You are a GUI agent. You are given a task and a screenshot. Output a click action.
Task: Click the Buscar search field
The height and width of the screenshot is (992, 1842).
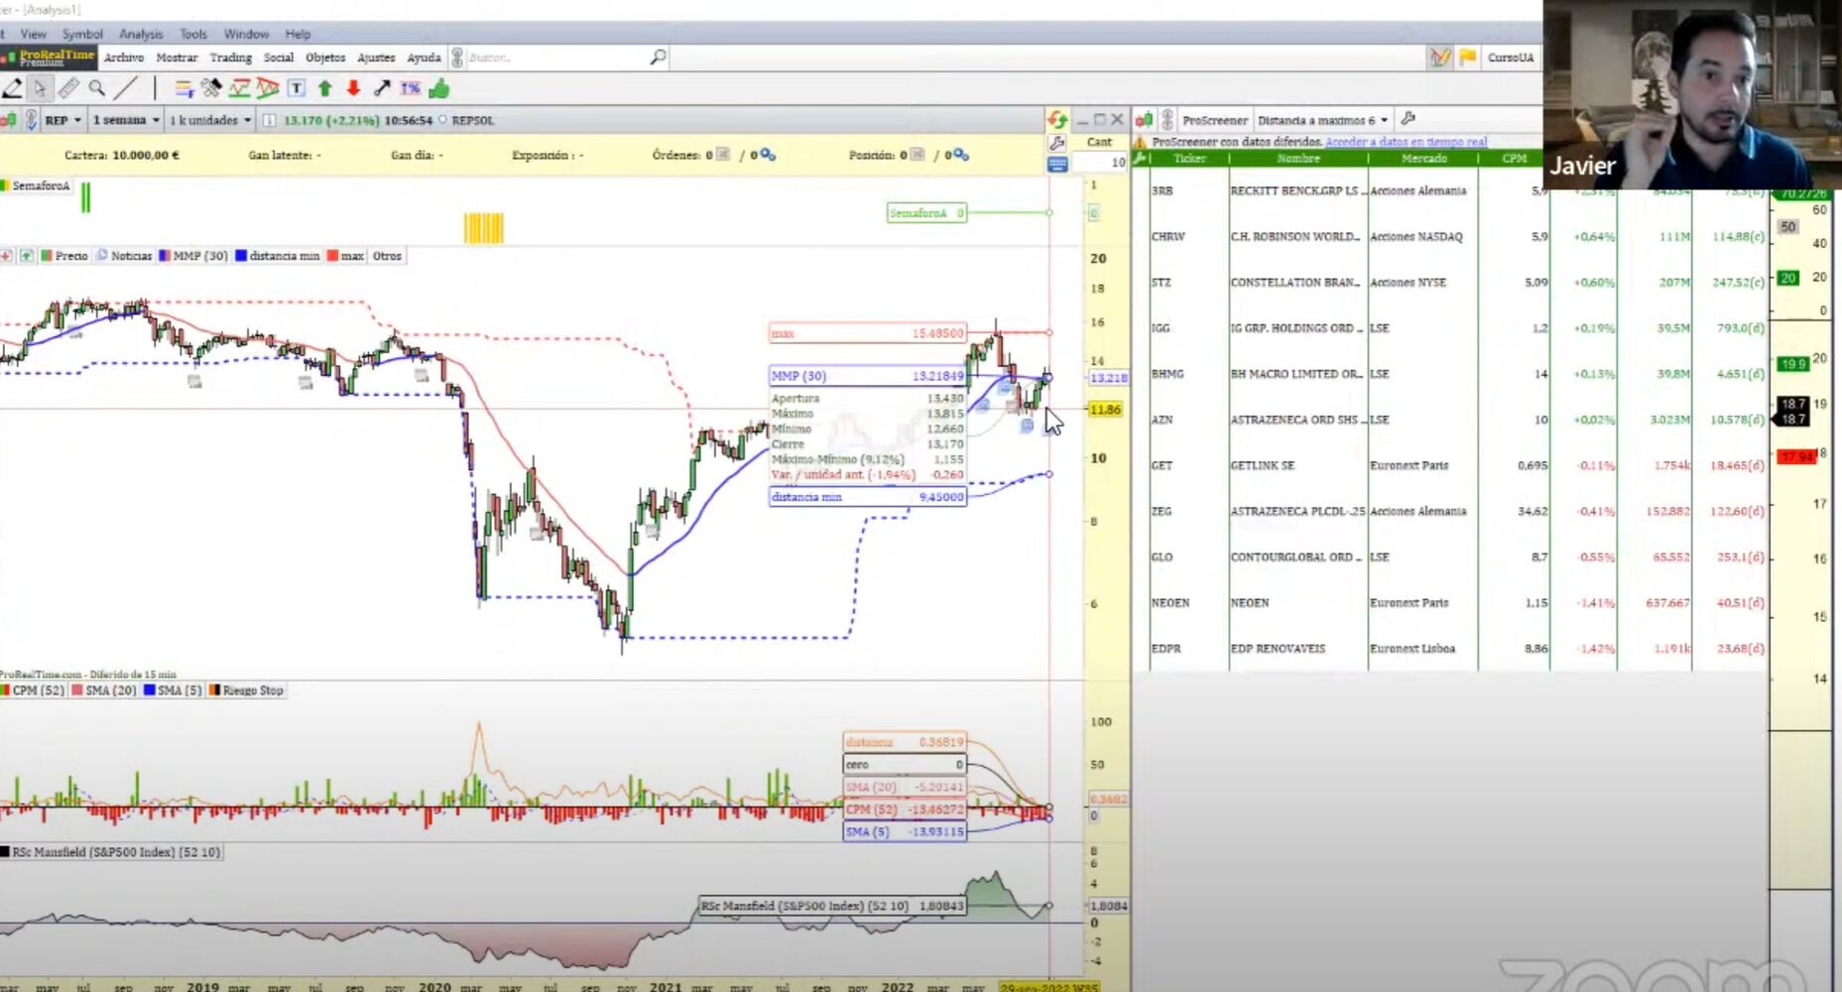(x=558, y=58)
